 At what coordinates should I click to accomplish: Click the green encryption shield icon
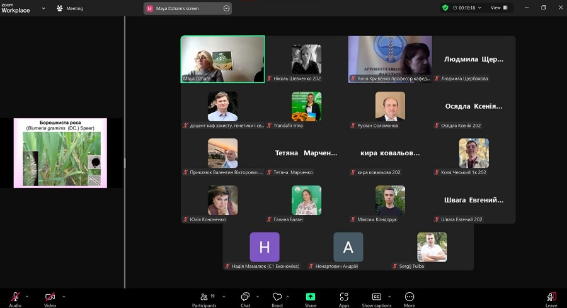point(445,8)
